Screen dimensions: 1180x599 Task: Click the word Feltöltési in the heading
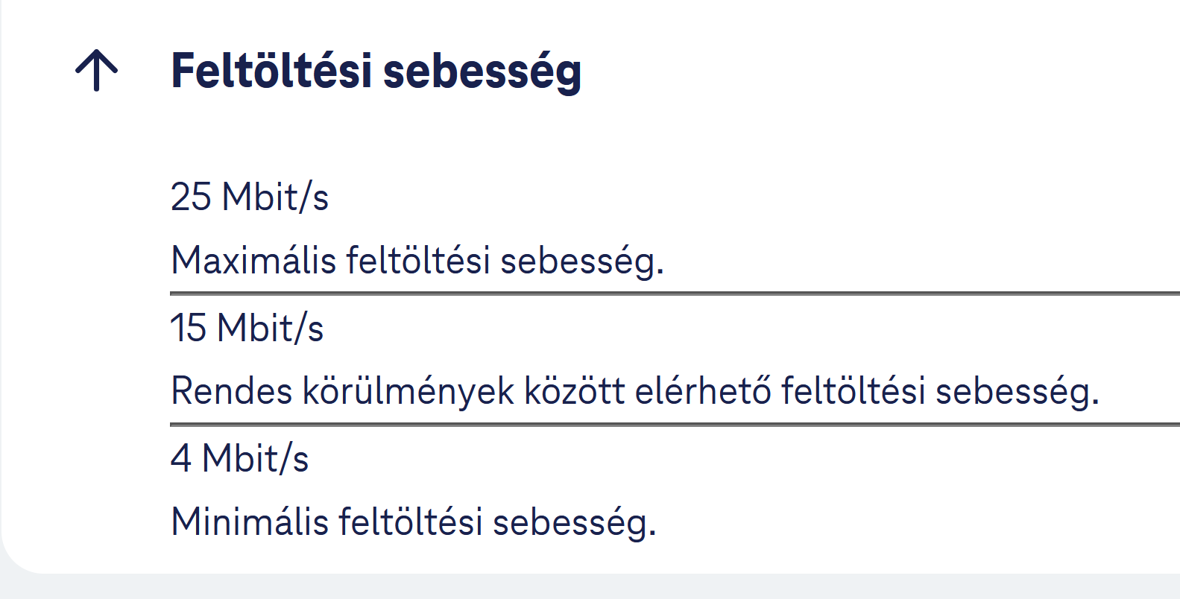(x=271, y=71)
